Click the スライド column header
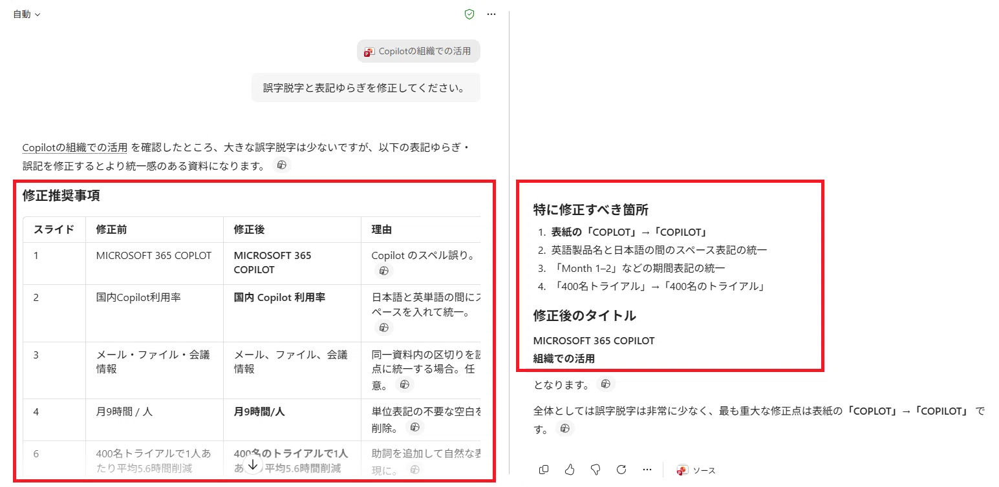 tap(54, 229)
